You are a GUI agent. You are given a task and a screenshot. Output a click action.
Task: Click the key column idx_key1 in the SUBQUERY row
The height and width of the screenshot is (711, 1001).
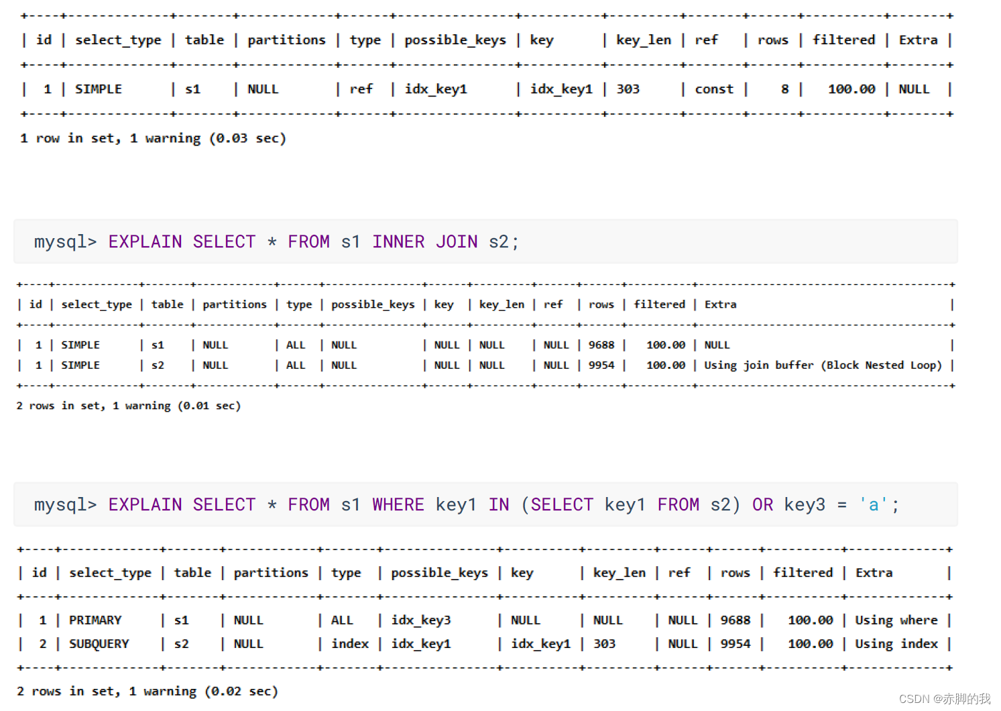[x=540, y=644]
